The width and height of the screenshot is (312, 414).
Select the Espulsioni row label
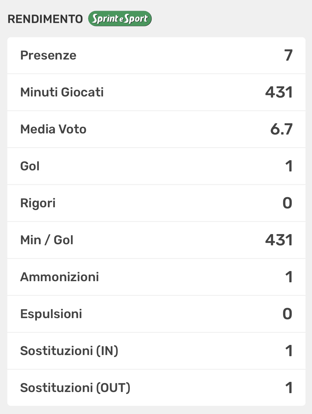pyautogui.click(x=51, y=314)
